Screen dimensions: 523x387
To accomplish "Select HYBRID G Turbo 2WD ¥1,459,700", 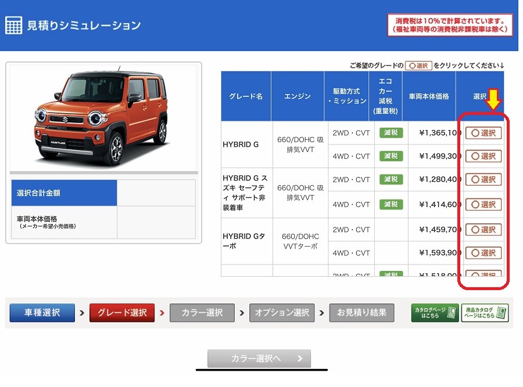I will point(483,229).
